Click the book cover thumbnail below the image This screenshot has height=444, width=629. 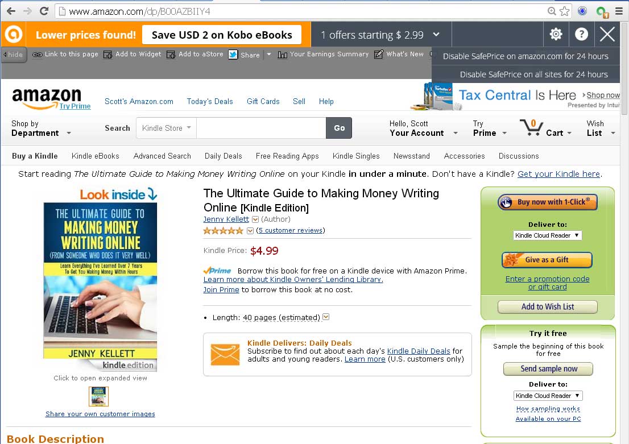(98, 396)
